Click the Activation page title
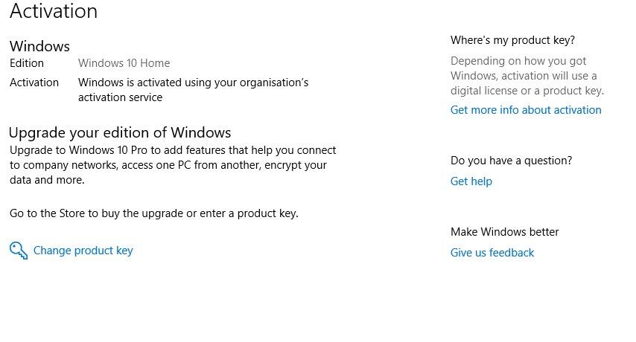The width and height of the screenshot is (636, 342). 54,11
